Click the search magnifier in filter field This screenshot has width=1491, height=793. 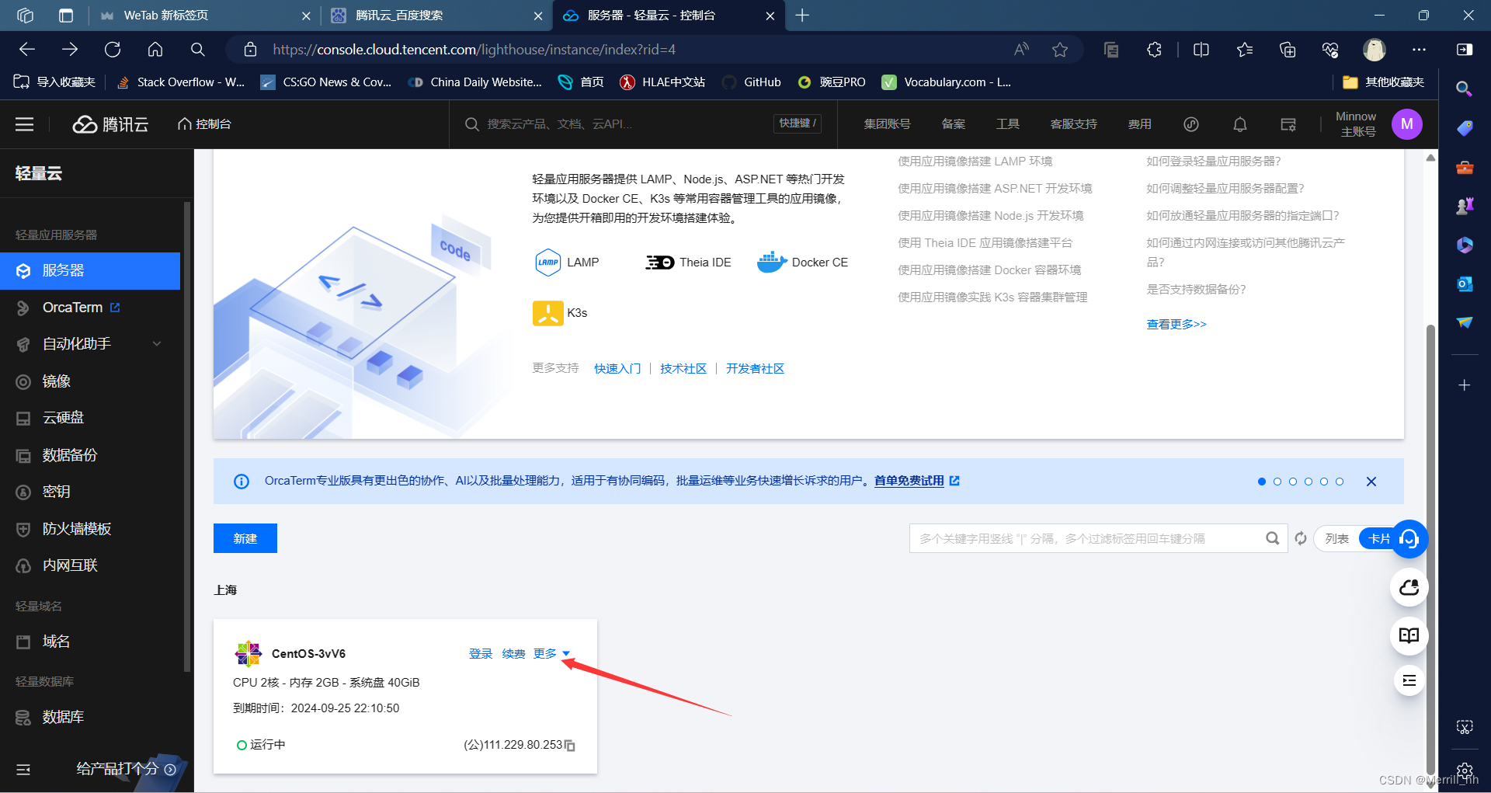coord(1272,538)
